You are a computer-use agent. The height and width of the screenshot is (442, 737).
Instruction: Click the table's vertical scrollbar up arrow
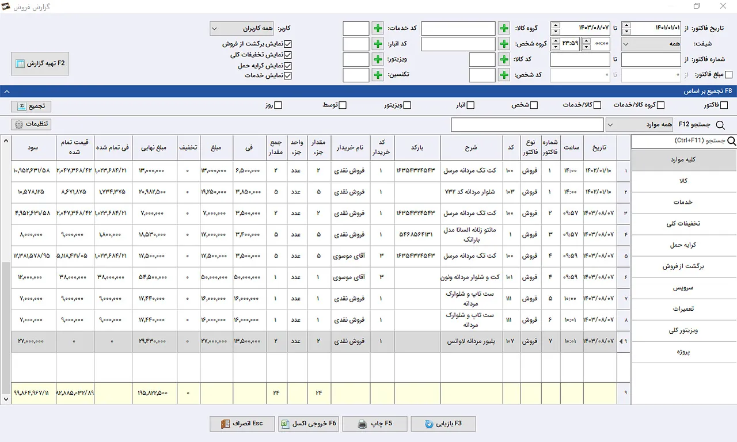click(x=6, y=140)
